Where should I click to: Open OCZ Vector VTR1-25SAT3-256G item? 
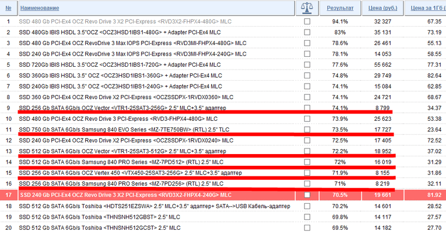pyautogui.click(x=123, y=108)
